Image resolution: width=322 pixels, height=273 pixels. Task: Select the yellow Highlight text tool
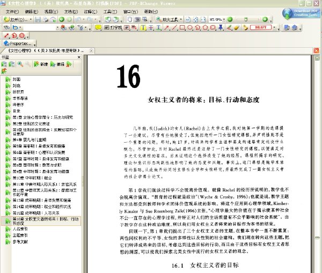143,27
